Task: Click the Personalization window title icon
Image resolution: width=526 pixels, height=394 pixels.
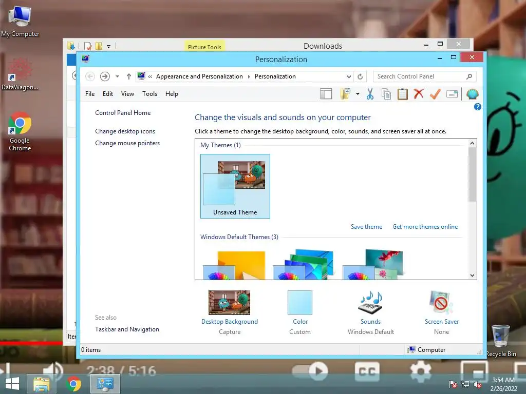Action: 86,59
